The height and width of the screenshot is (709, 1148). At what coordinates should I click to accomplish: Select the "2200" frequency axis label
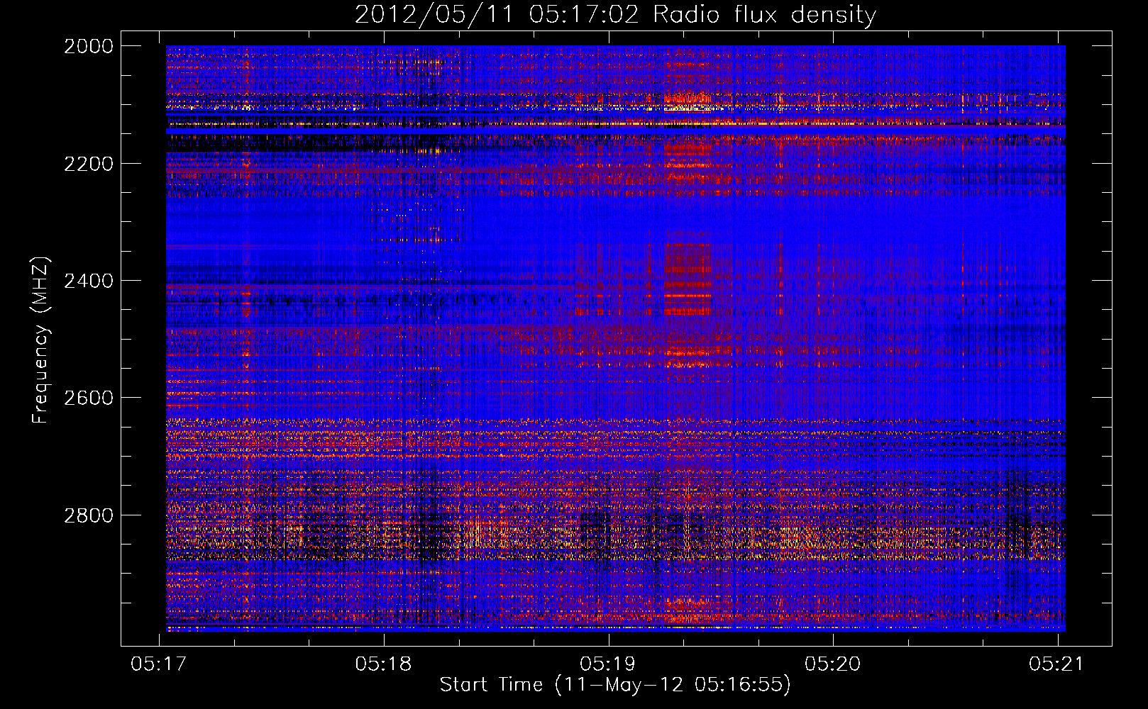[89, 164]
